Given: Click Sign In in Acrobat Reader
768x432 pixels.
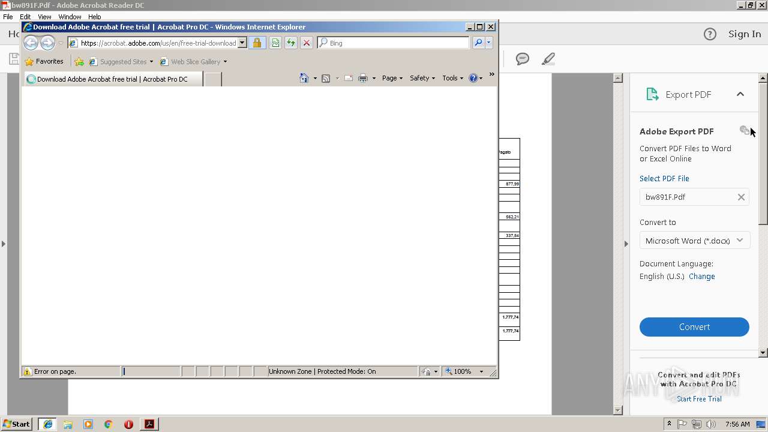Looking at the screenshot, I should 745,34.
